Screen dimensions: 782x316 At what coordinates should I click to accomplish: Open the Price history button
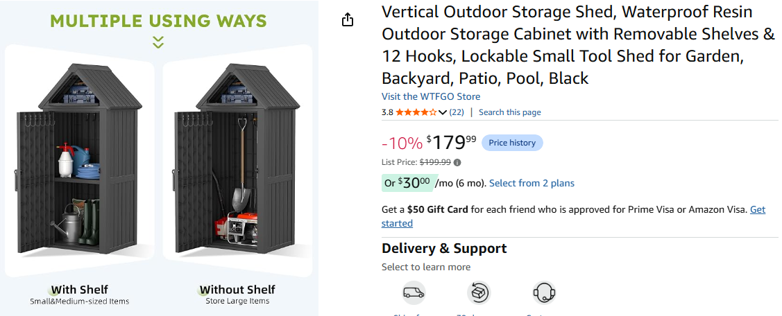[512, 143]
